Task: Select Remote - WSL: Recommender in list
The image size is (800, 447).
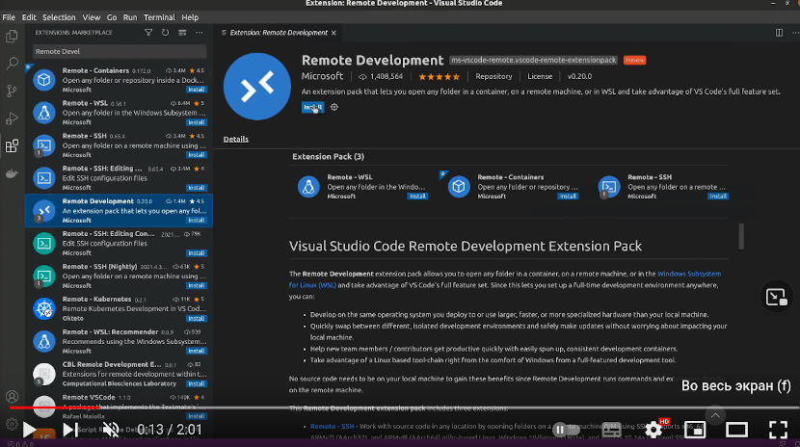Action: tap(119, 341)
